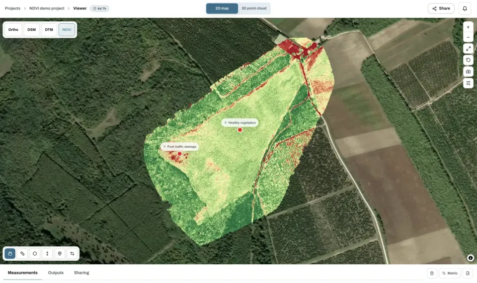Open layer settings sliders icon
Image resolution: width=477 pixels, height=283 pixels.
tap(468, 83)
